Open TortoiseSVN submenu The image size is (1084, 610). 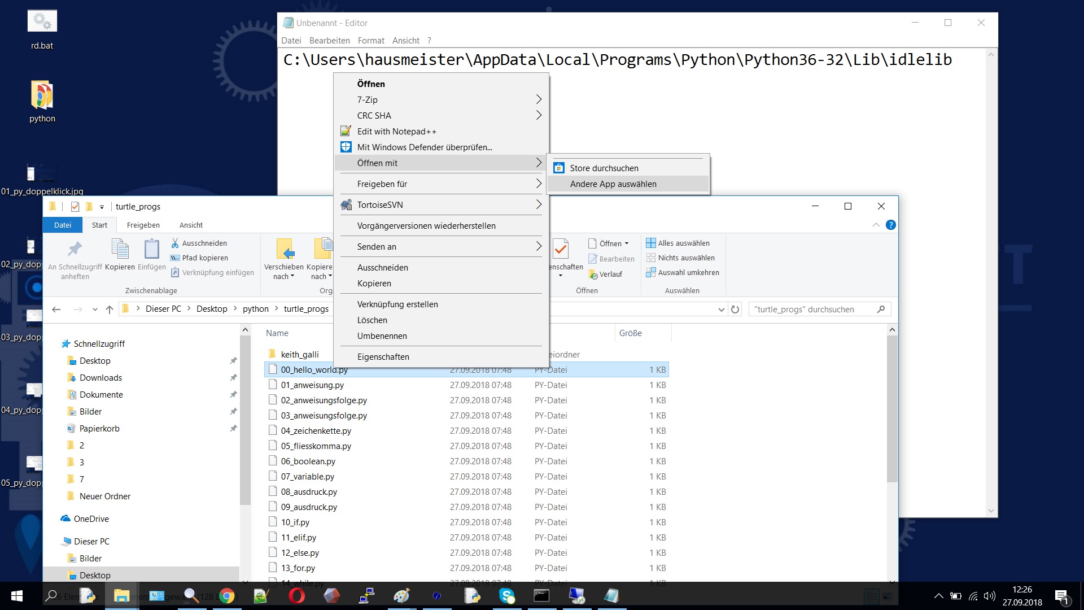coord(441,205)
